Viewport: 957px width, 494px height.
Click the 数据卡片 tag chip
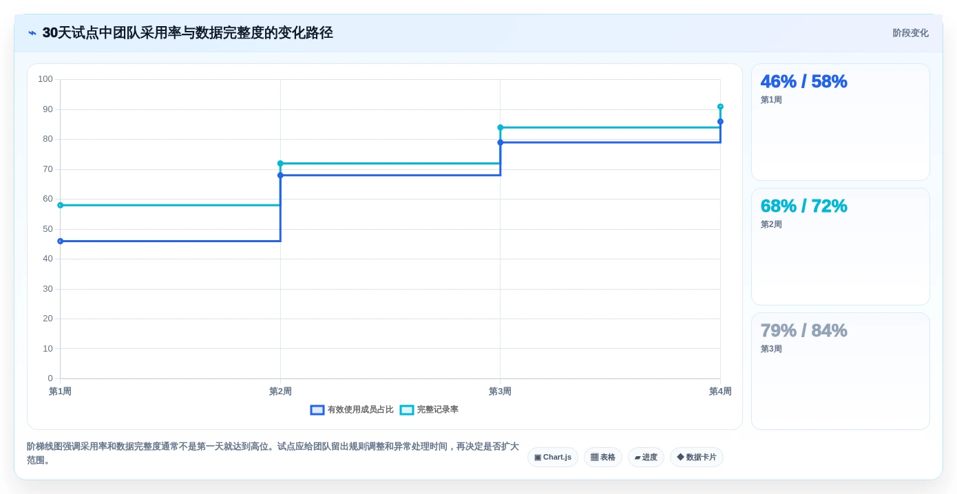point(697,457)
